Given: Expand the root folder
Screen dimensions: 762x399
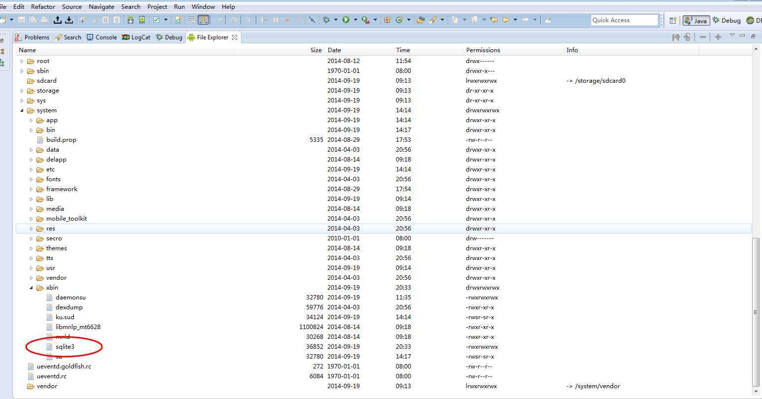Looking at the screenshot, I should pyautogui.click(x=22, y=61).
